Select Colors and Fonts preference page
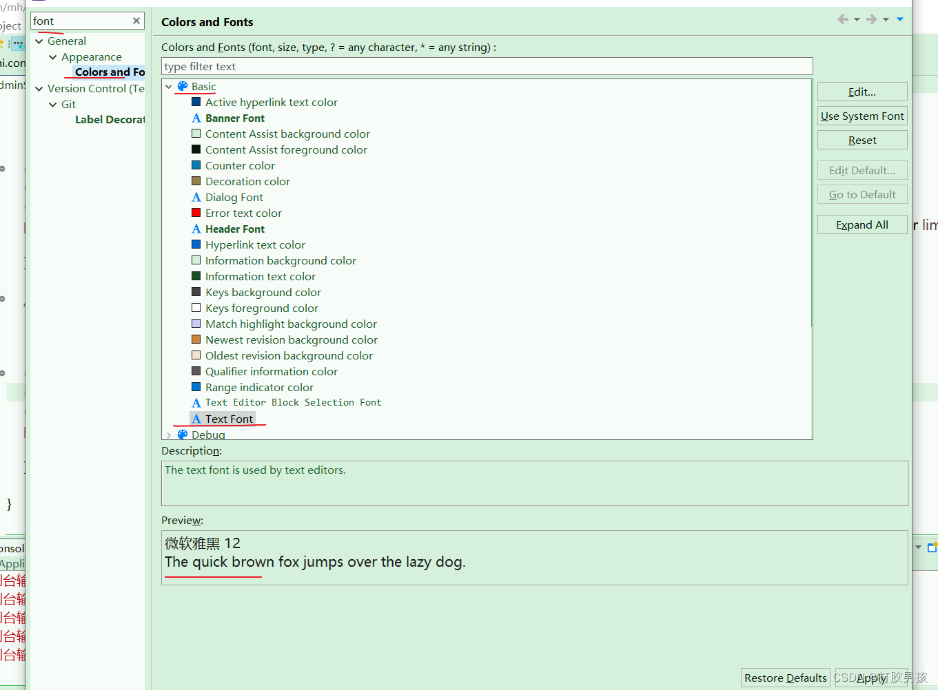This screenshot has width=938, height=690. point(110,72)
